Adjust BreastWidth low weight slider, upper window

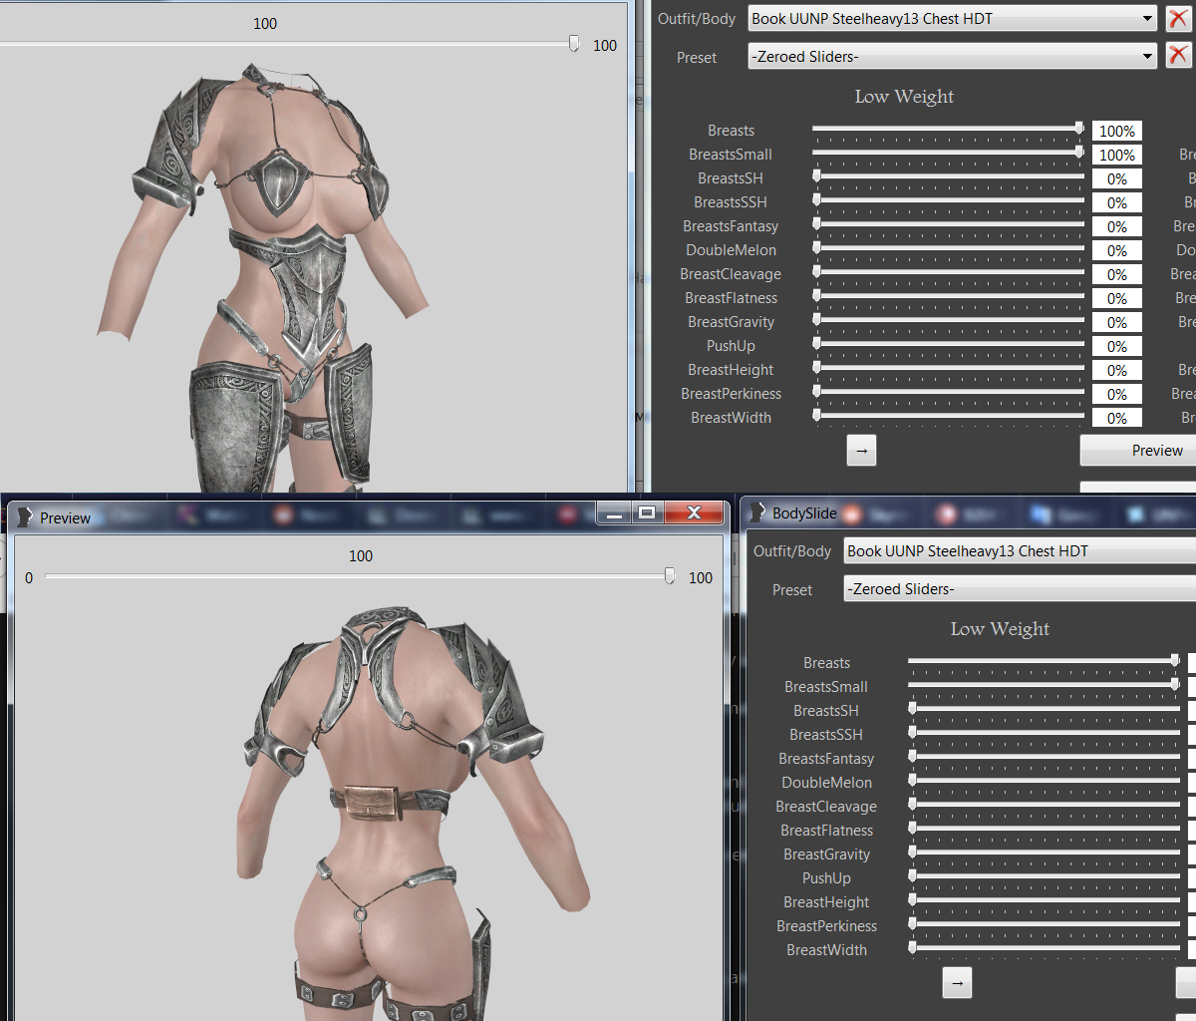pyautogui.click(x=948, y=417)
